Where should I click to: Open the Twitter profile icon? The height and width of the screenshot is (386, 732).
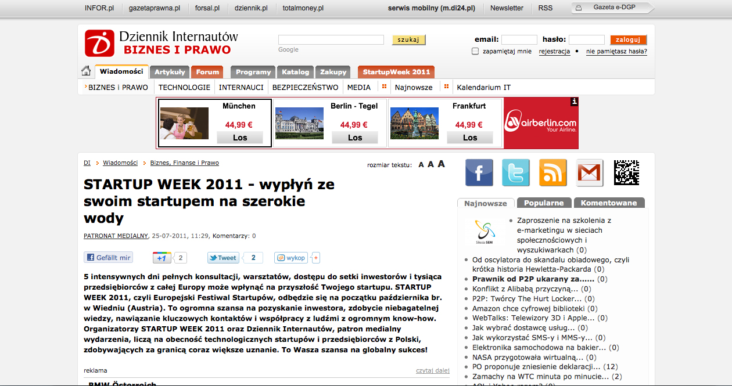pos(516,172)
